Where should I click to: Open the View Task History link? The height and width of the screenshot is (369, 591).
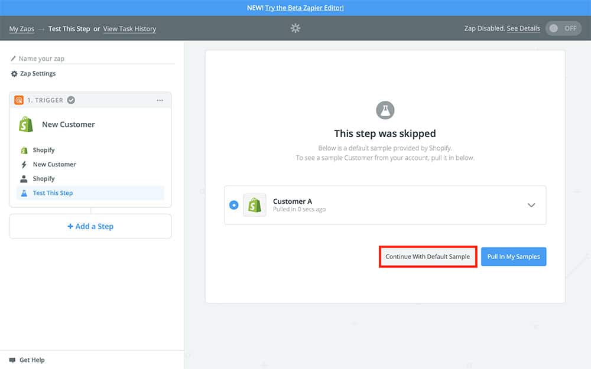coord(129,29)
